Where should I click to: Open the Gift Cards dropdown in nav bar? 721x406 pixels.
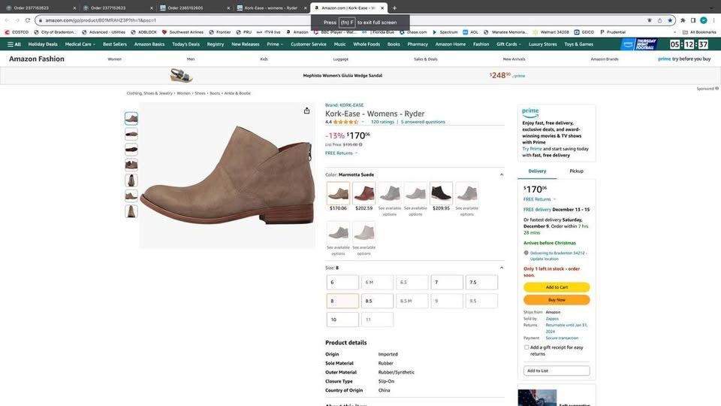click(508, 44)
